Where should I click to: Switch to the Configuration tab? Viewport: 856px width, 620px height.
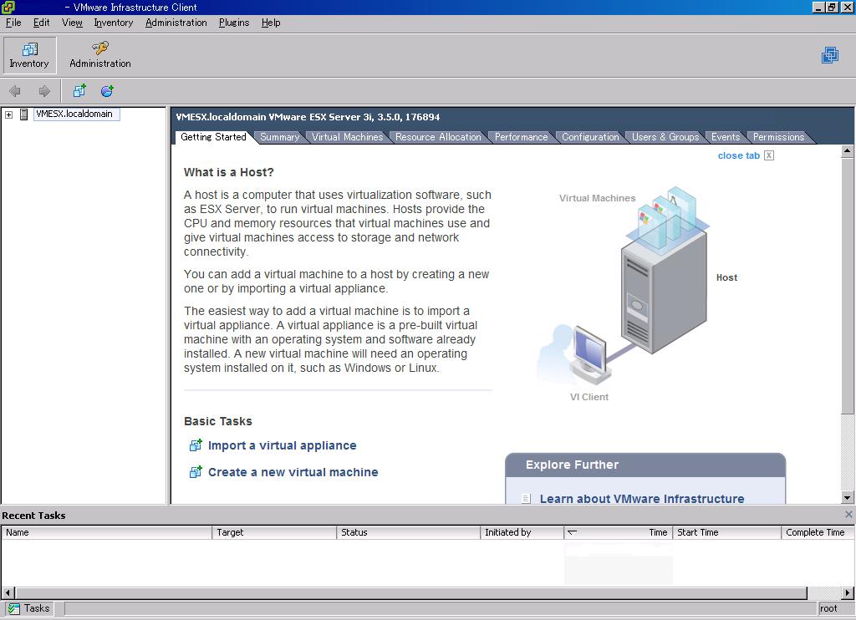click(591, 137)
